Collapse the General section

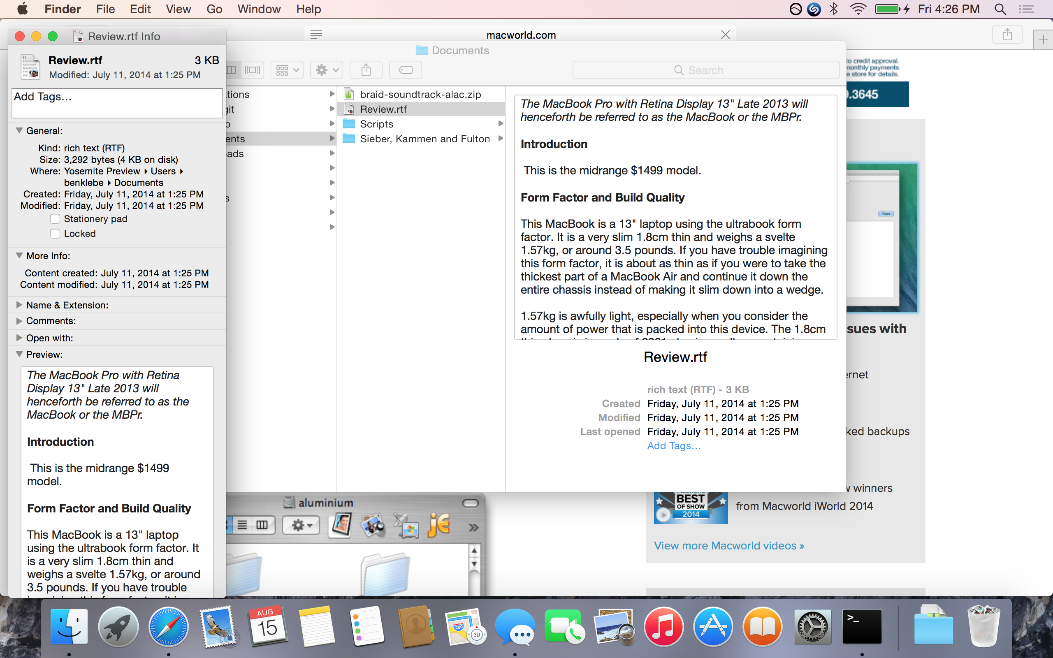[x=19, y=130]
